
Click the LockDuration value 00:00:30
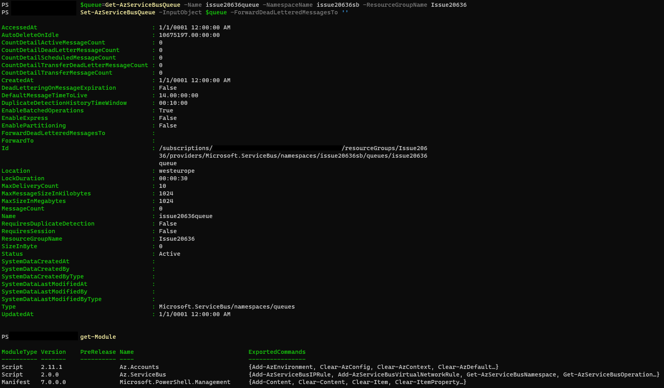(173, 178)
